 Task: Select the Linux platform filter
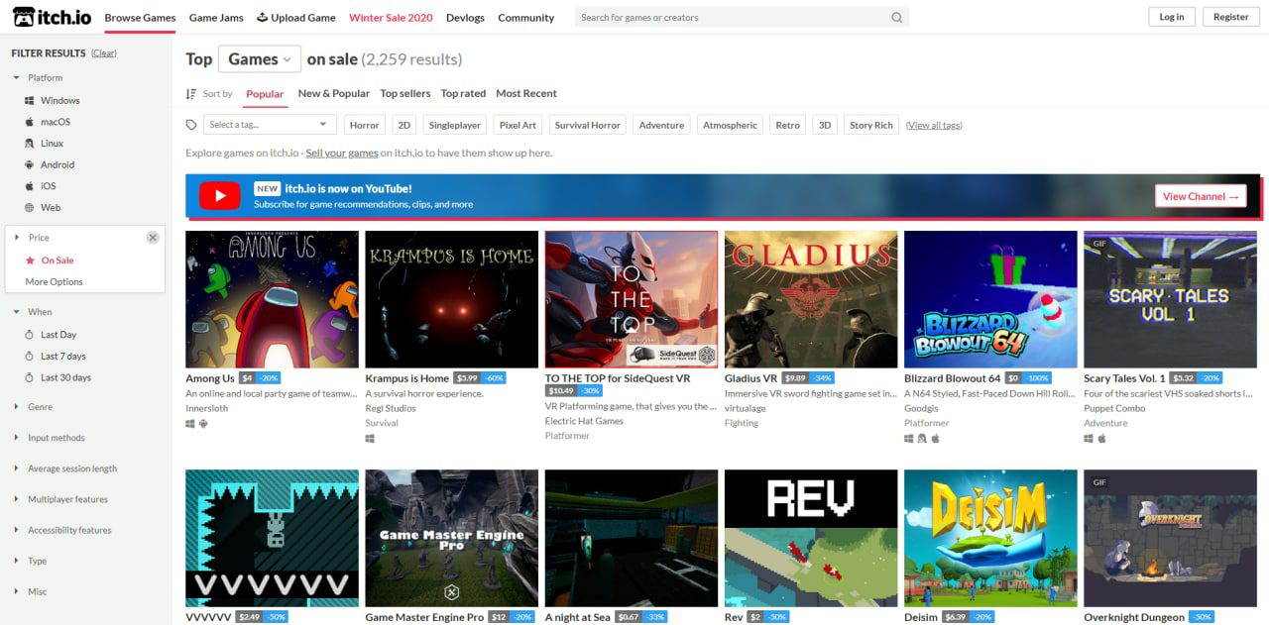point(52,144)
